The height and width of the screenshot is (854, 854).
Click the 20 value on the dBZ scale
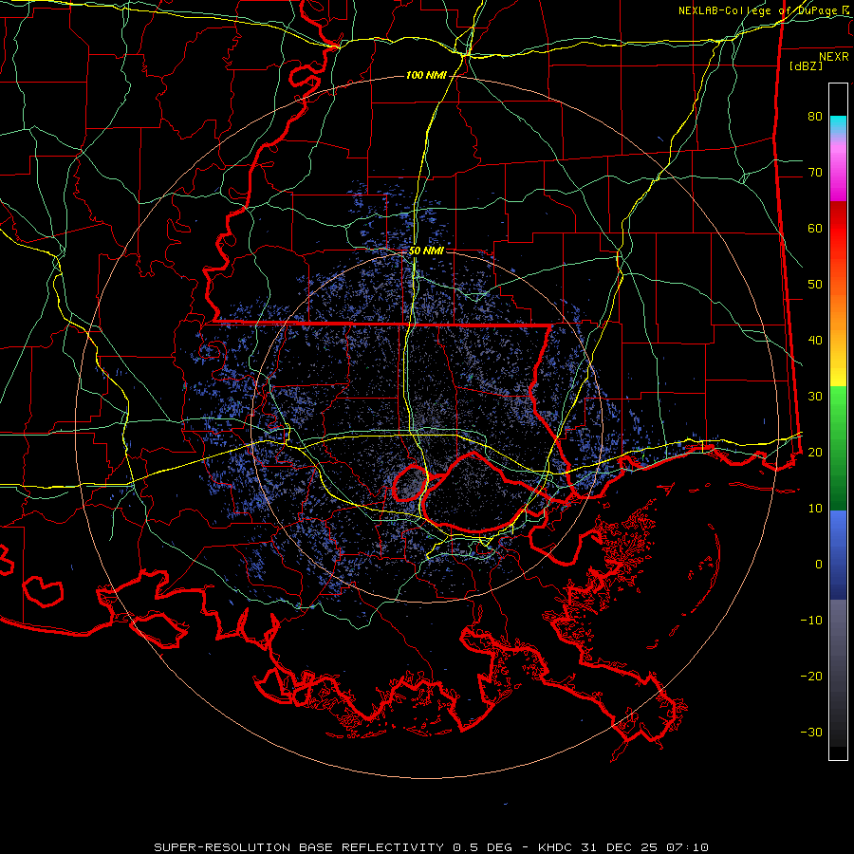click(815, 452)
